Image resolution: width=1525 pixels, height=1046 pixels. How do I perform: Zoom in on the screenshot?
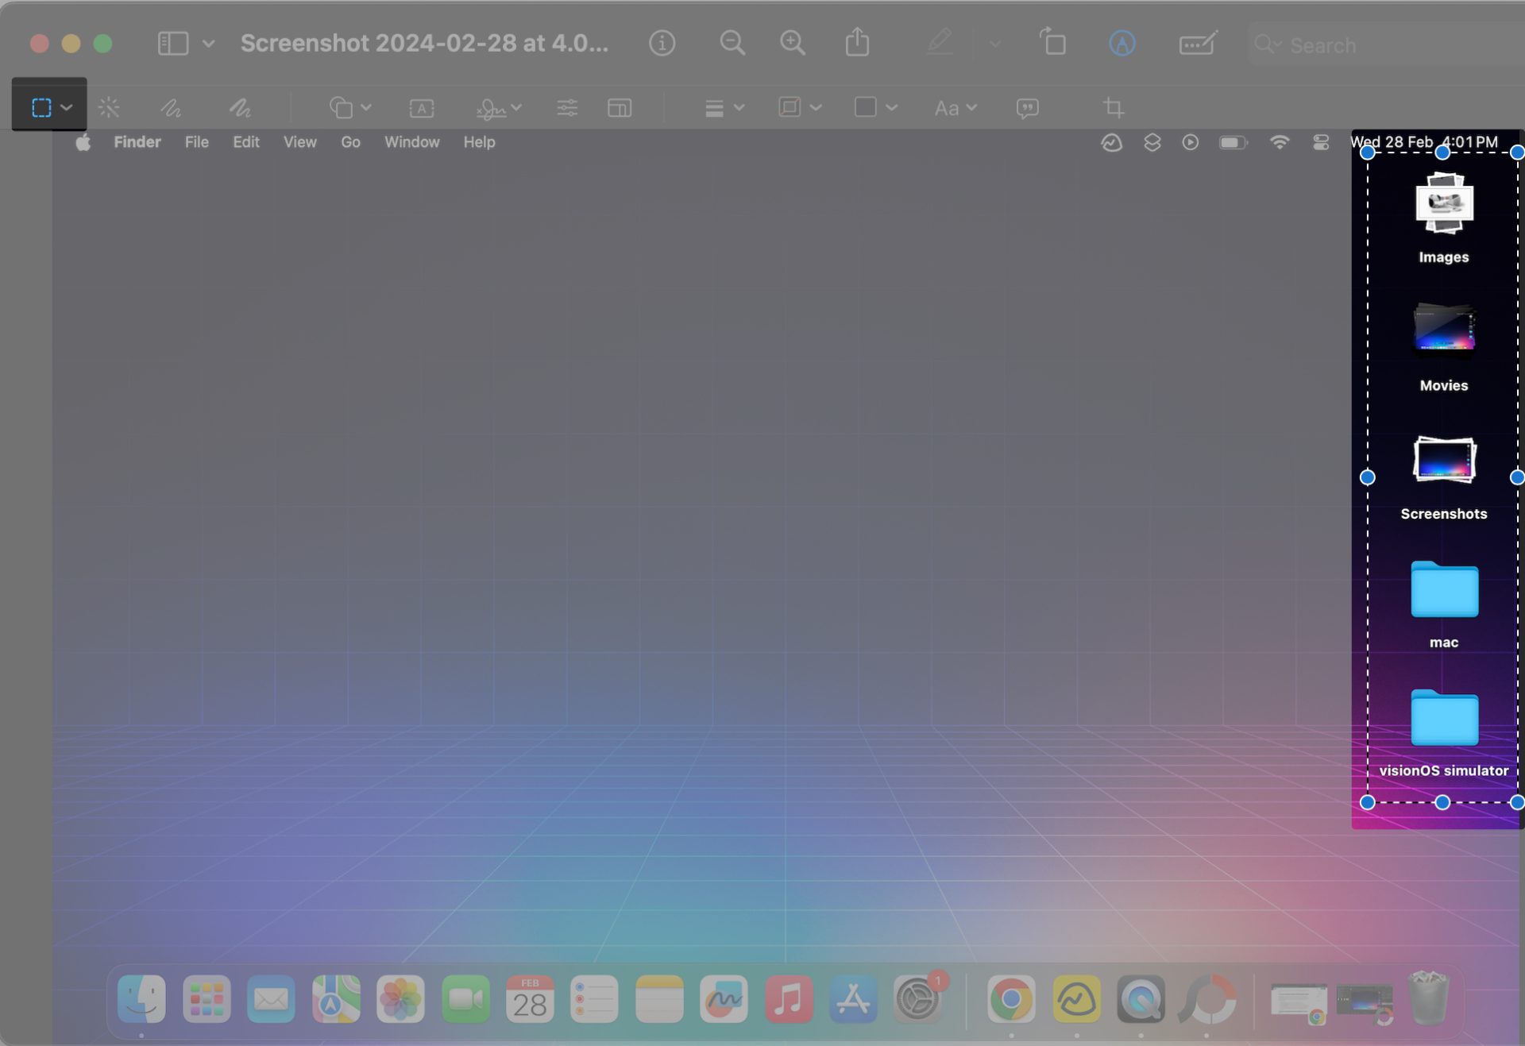792,43
